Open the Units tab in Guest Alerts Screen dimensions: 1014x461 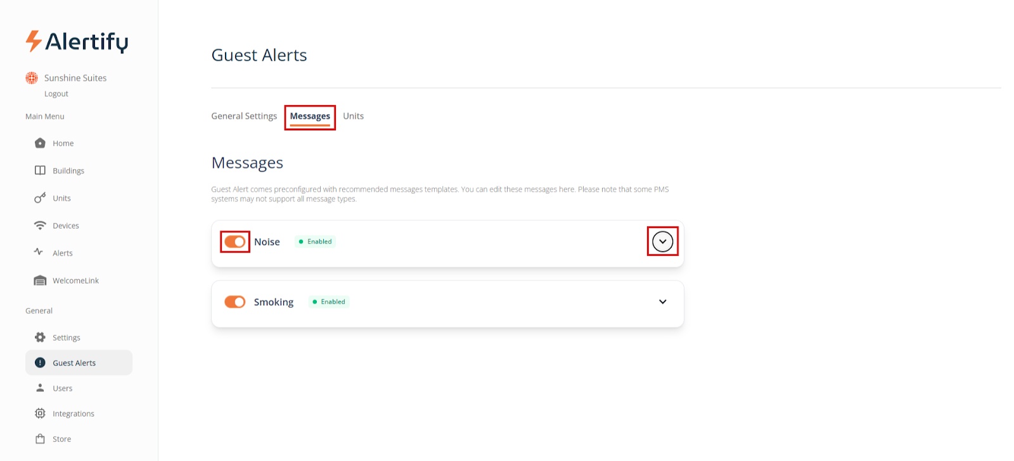(353, 116)
